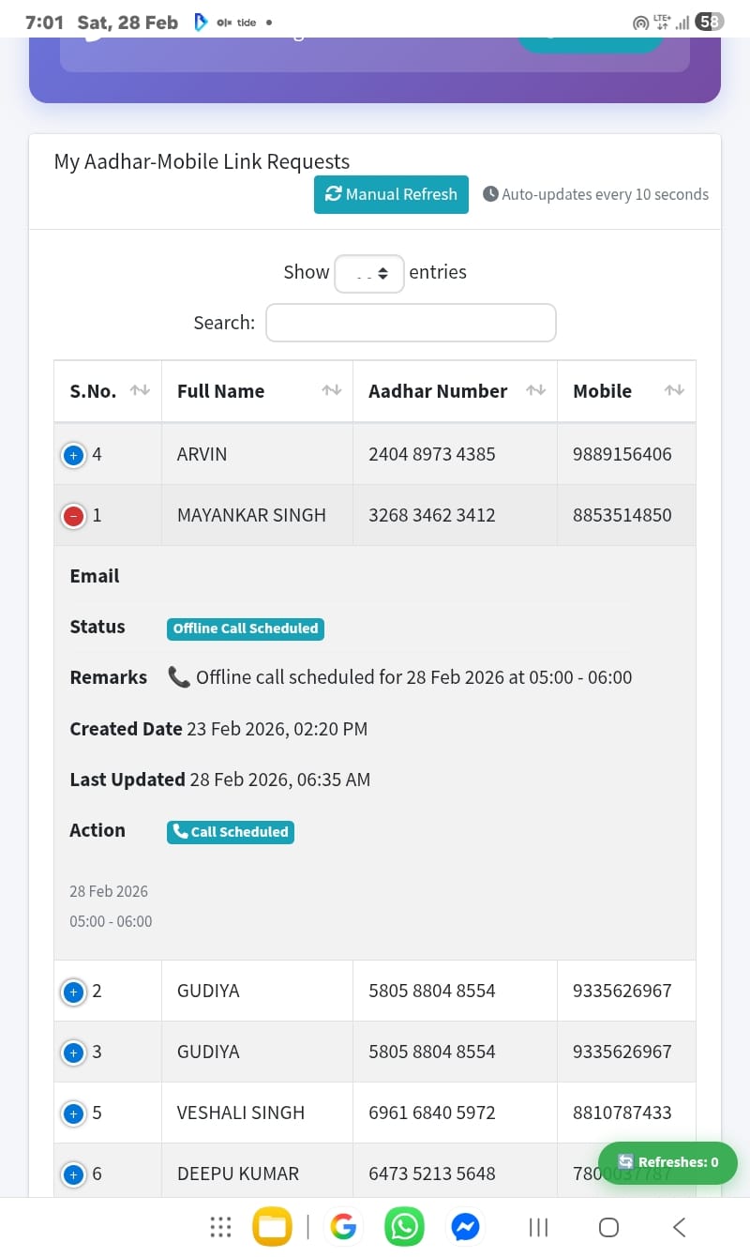The width and height of the screenshot is (750, 1257).
Task: Sort by Aadhar Number column
Action: (455, 391)
